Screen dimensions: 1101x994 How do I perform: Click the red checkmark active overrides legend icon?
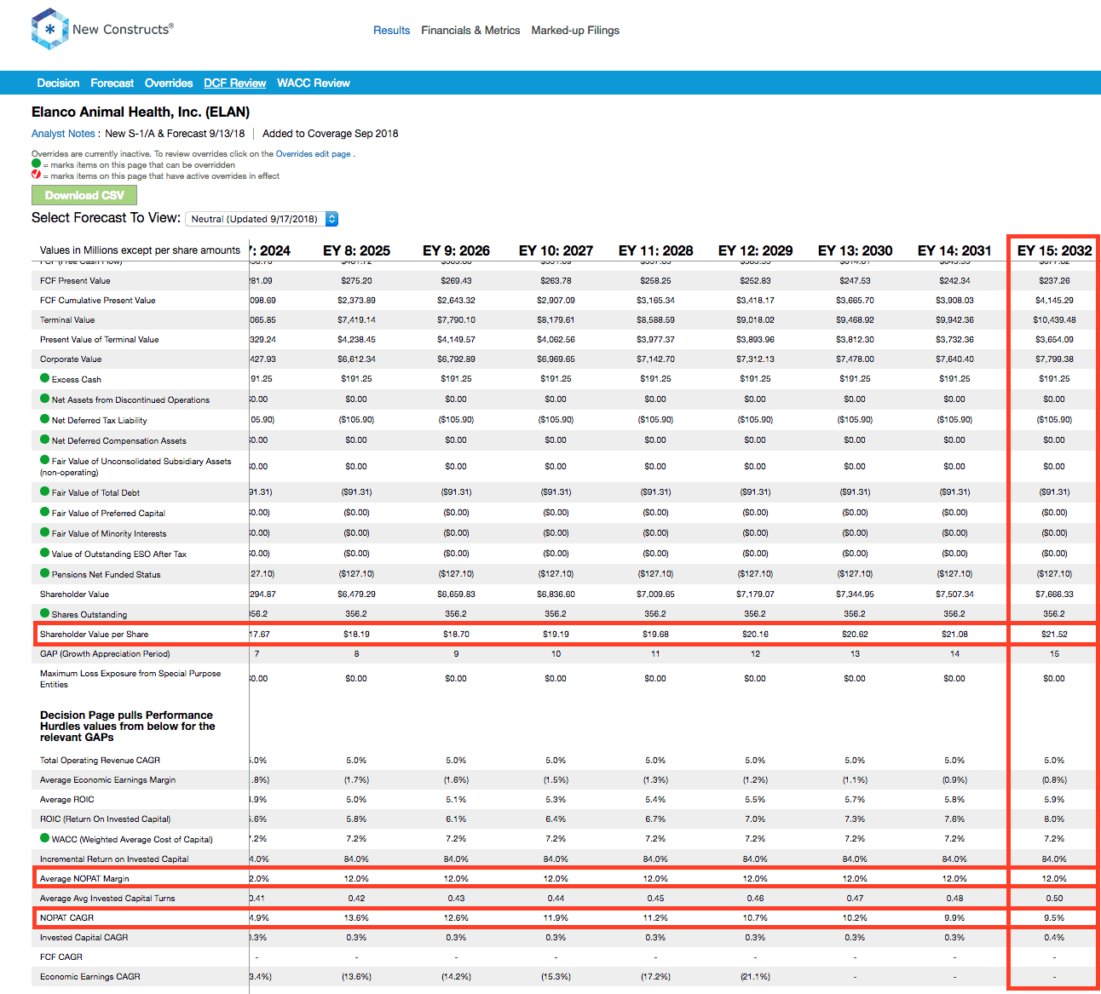[x=36, y=175]
